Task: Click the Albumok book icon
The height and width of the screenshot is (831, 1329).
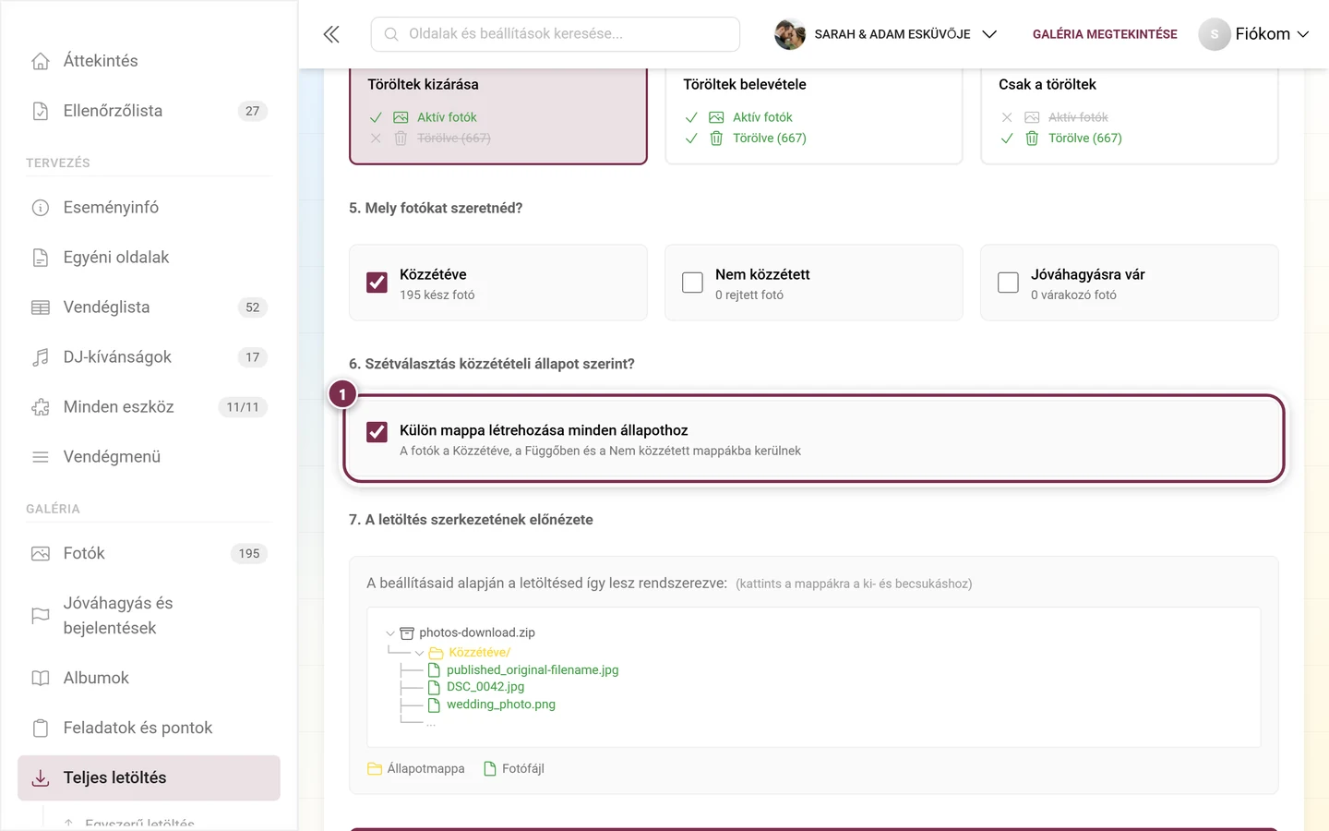Action: click(41, 679)
